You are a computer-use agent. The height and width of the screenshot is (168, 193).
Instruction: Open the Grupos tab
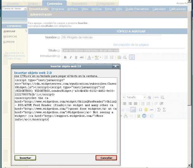tap(33, 4)
